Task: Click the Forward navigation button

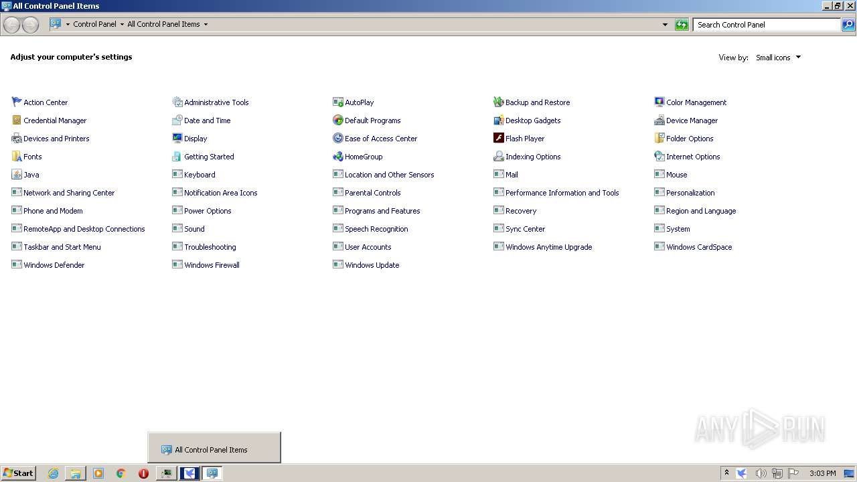Action: click(x=30, y=25)
